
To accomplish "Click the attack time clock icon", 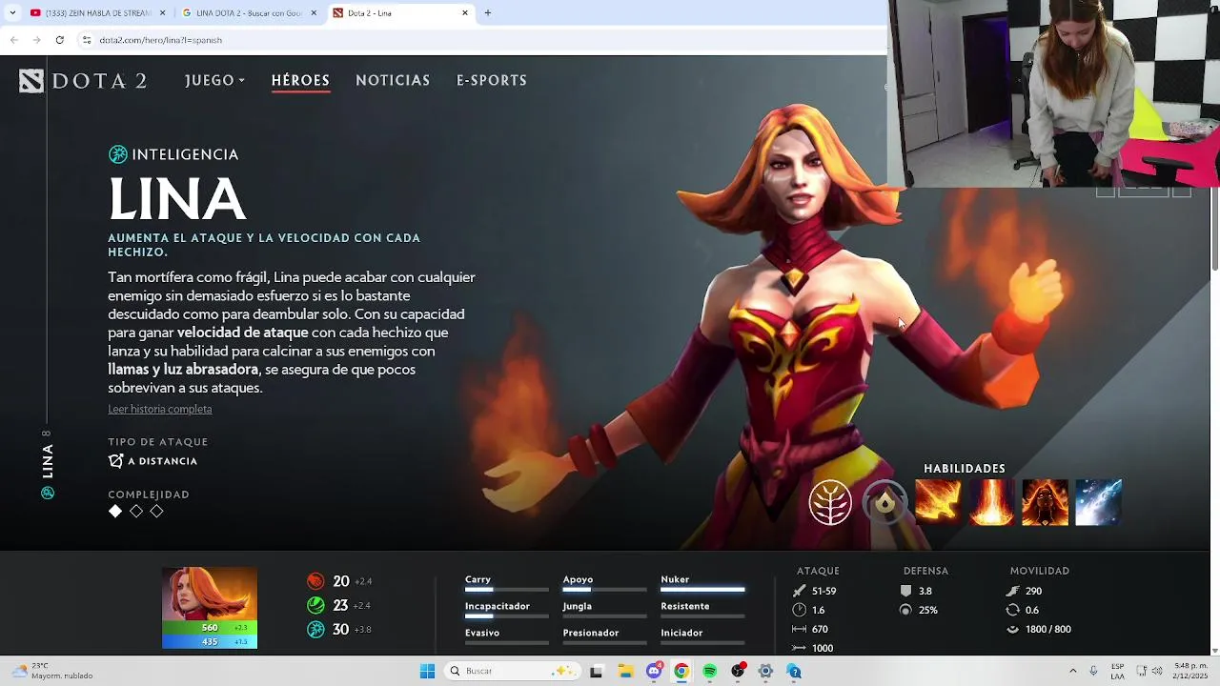I will [x=799, y=610].
